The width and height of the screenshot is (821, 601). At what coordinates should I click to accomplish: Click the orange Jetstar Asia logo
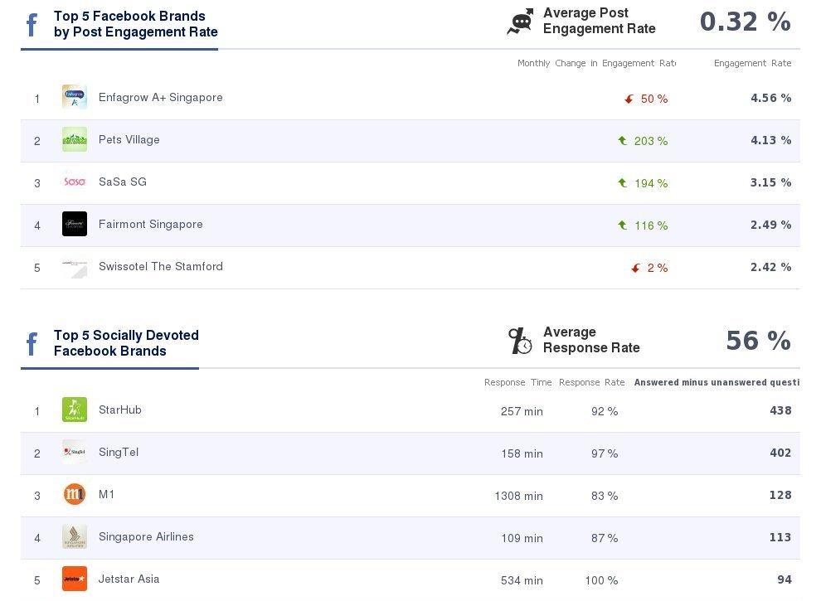75,579
